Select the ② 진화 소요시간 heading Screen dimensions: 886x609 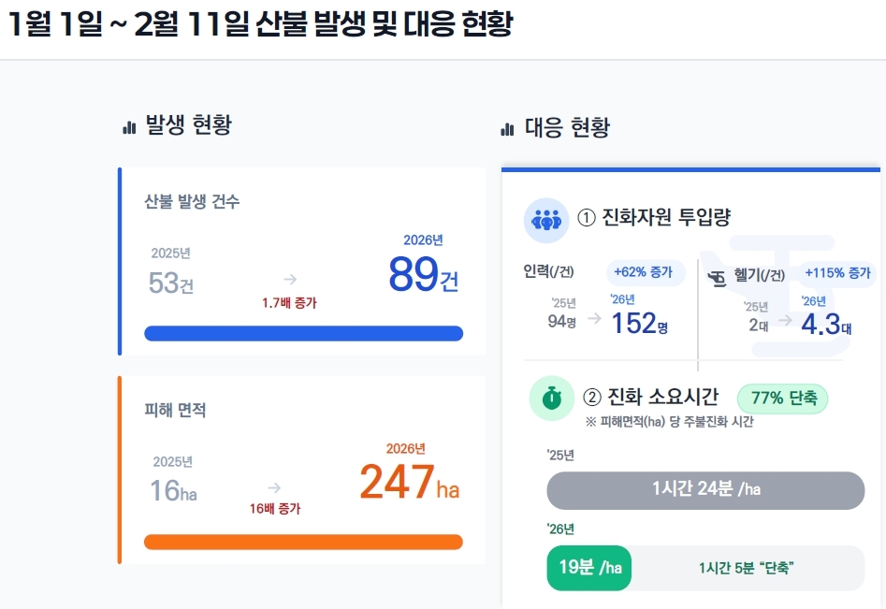(649, 398)
